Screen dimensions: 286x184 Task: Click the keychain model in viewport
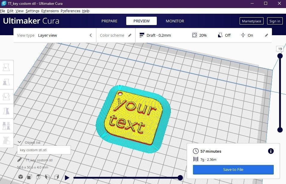pos(133,118)
